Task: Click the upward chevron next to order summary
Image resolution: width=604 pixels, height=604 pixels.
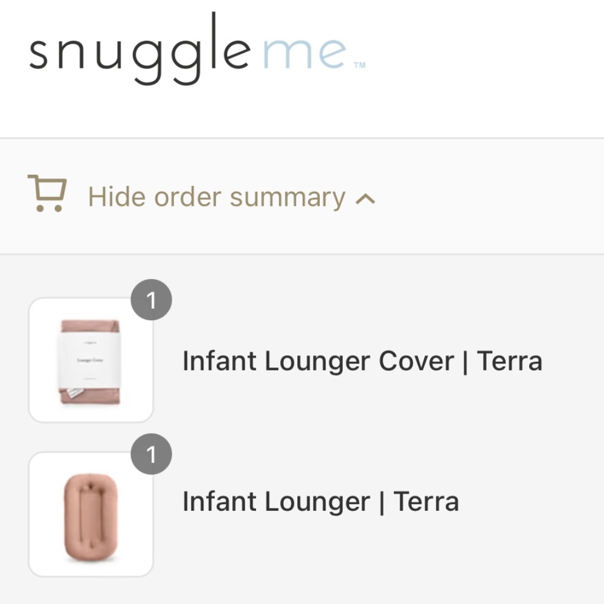Action: tap(365, 198)
